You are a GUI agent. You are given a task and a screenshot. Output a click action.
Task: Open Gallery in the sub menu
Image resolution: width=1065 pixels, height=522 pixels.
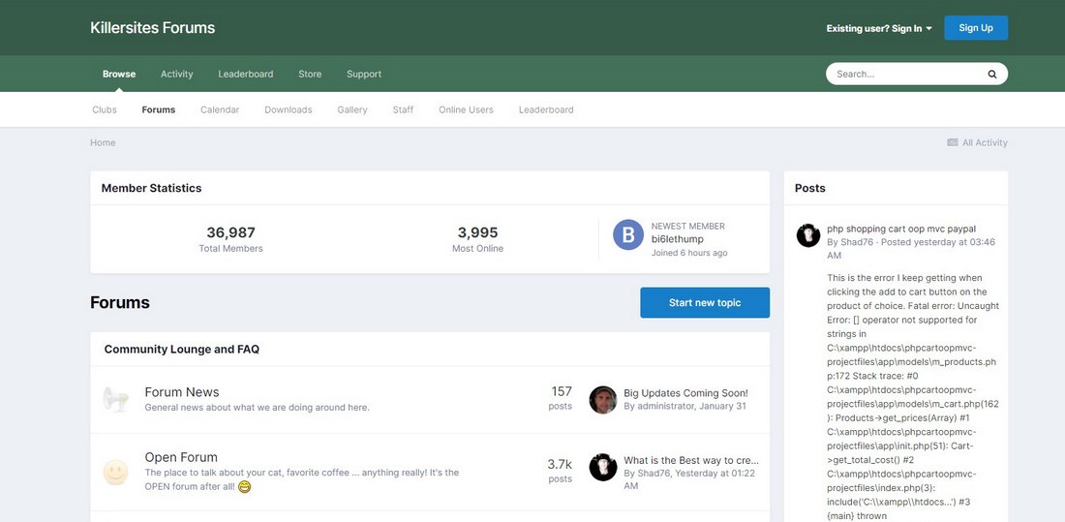click(x=351, y=109)
